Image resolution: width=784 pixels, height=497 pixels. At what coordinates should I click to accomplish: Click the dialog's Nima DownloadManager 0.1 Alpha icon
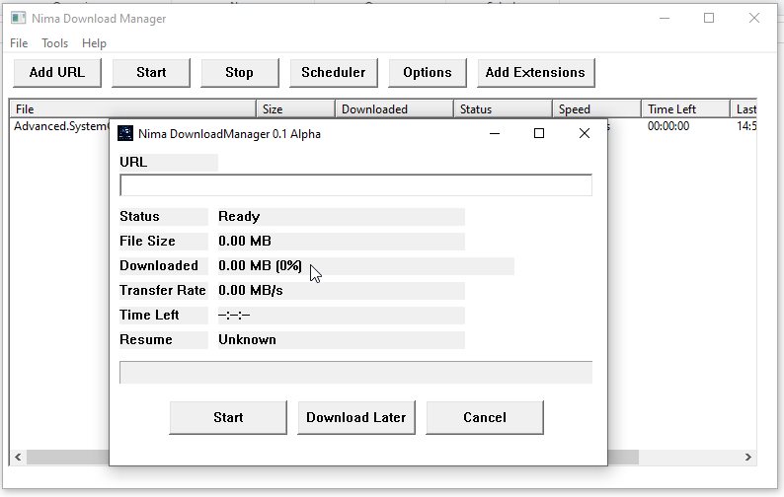[x=125, y=133]
